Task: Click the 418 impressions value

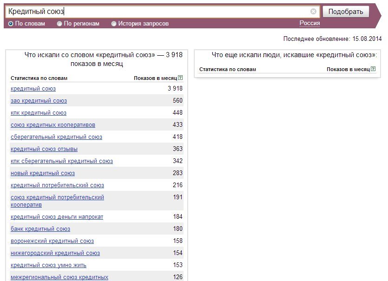Action: point(178,137)
